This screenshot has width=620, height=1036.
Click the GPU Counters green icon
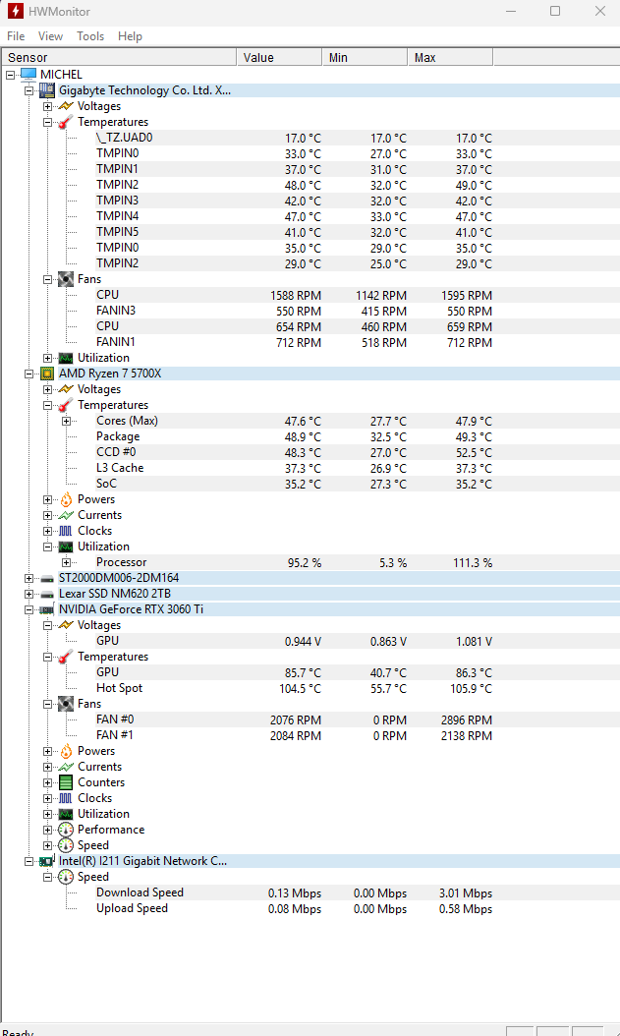pyautogui.click(x=66, y=782)
